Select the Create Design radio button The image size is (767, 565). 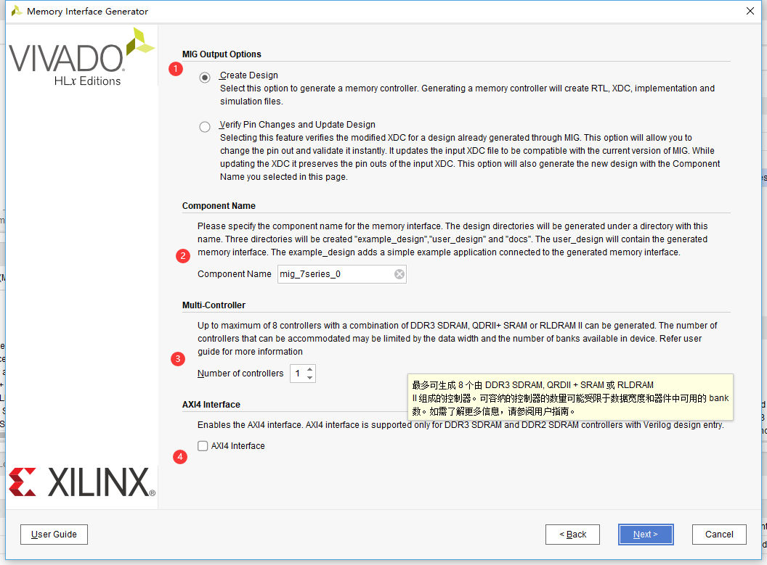[204, 77]
